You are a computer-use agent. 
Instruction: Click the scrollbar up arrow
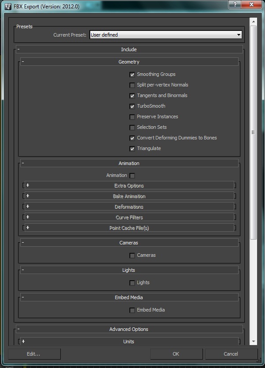coord(253,22)
